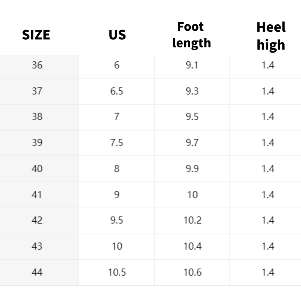The height and width of the screenshot is (301, 301).
Task: Click the Heel high column header
Action: [271, 36]
